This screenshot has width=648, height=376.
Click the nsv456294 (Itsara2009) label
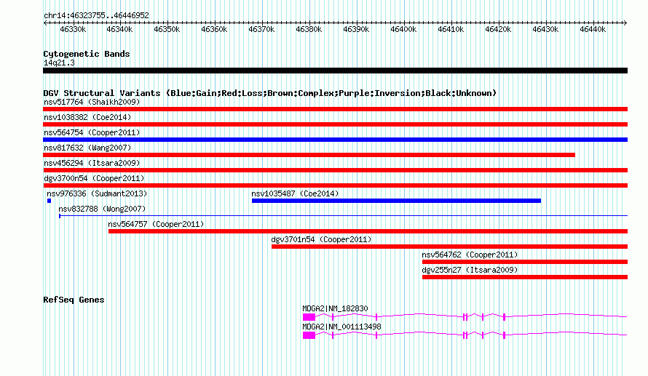pyautogui.click(x=92, y=163)
